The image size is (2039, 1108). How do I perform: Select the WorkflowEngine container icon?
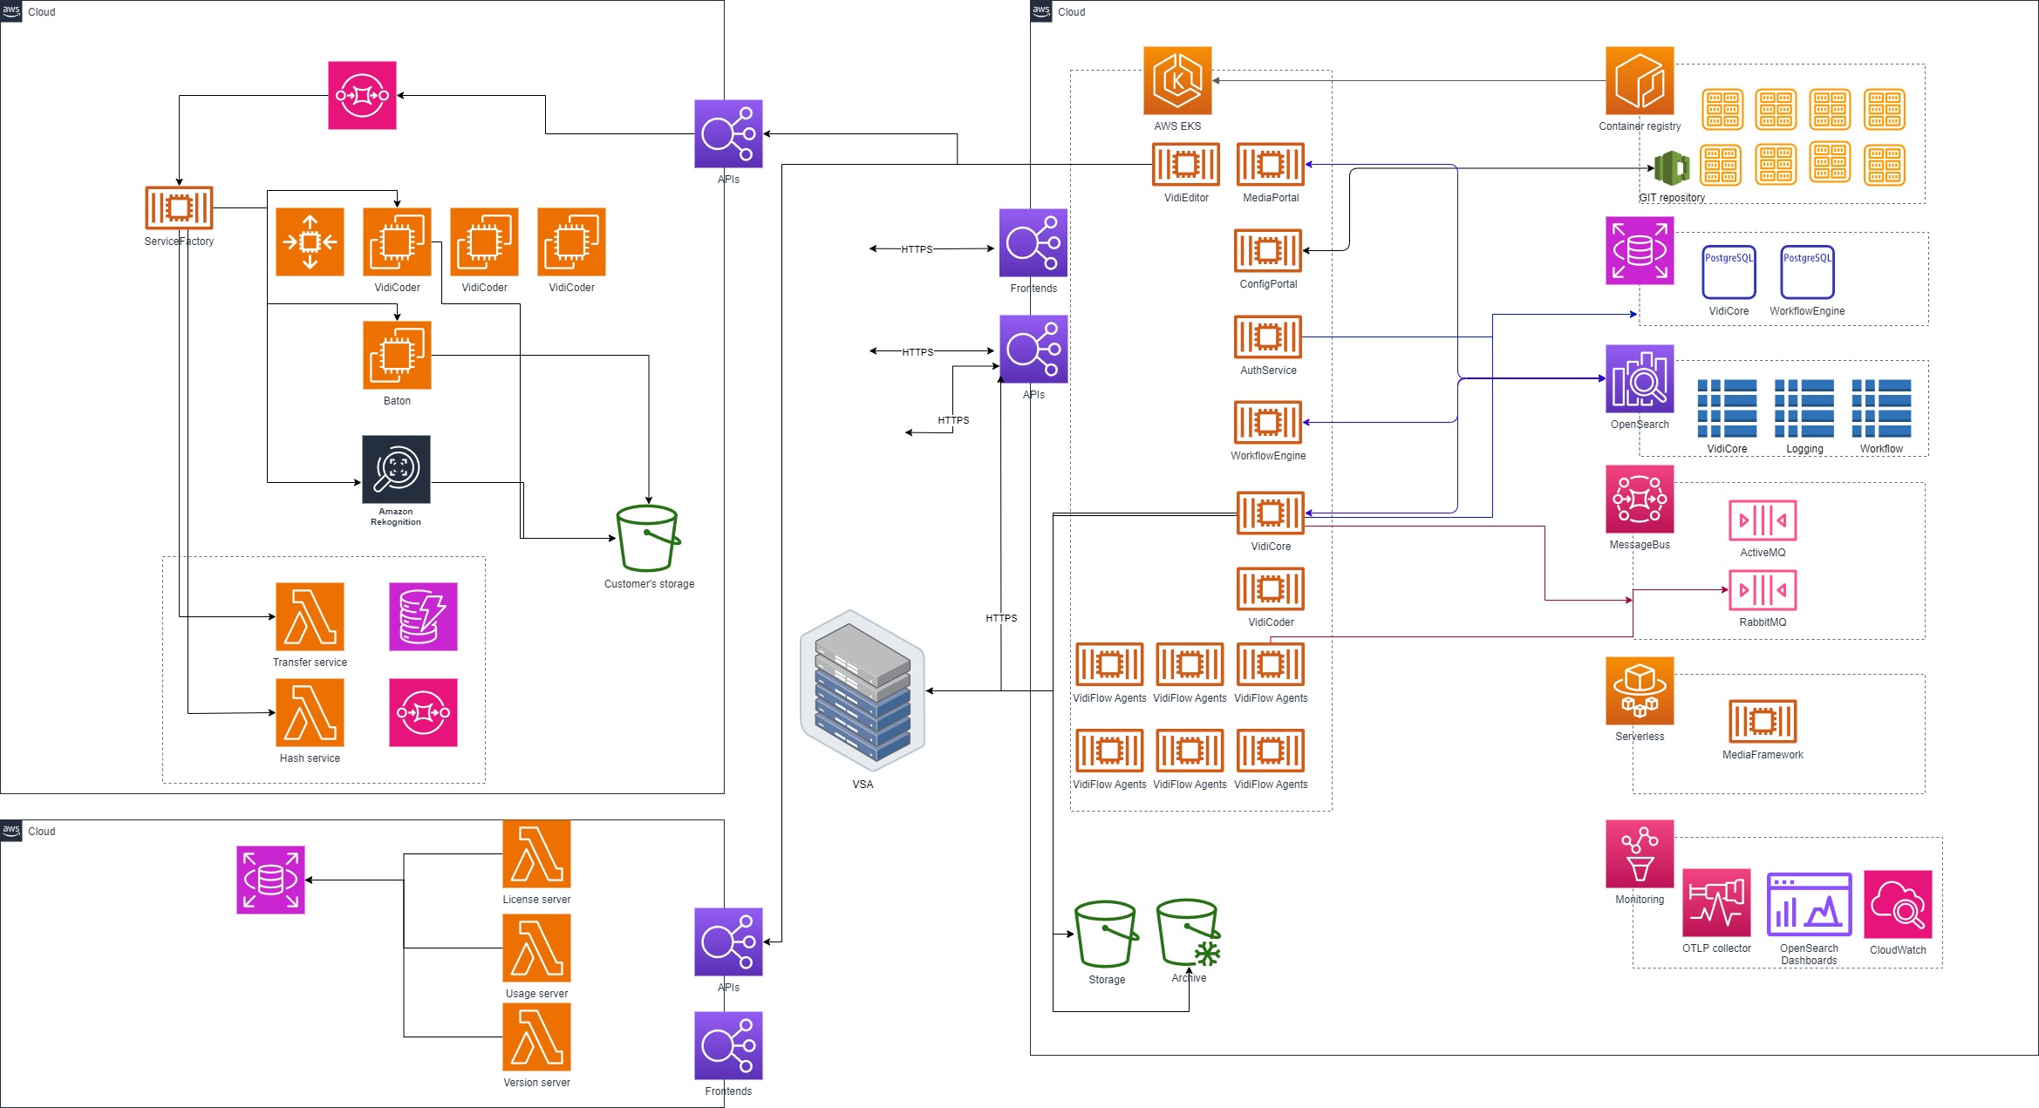pyautogui.click(x=1268, y=422)
